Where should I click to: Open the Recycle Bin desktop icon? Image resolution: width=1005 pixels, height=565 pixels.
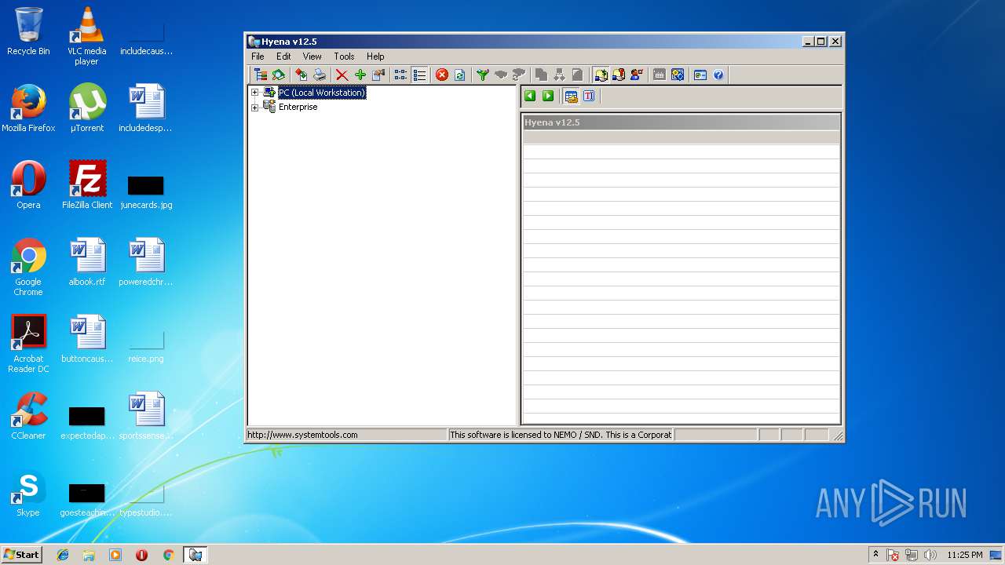point(28,31)
